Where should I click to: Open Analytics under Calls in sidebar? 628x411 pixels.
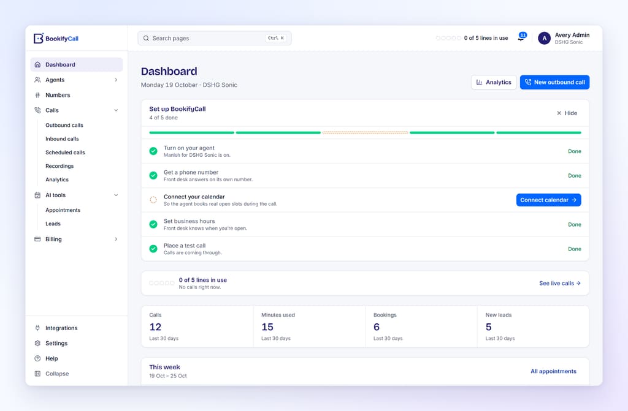click(57, 179)
